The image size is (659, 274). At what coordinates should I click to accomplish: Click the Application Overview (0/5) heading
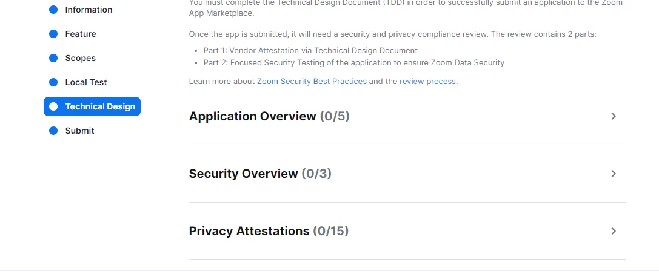coord(269,116)
